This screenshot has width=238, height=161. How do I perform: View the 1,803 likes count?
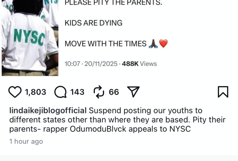tap(35, 92)
